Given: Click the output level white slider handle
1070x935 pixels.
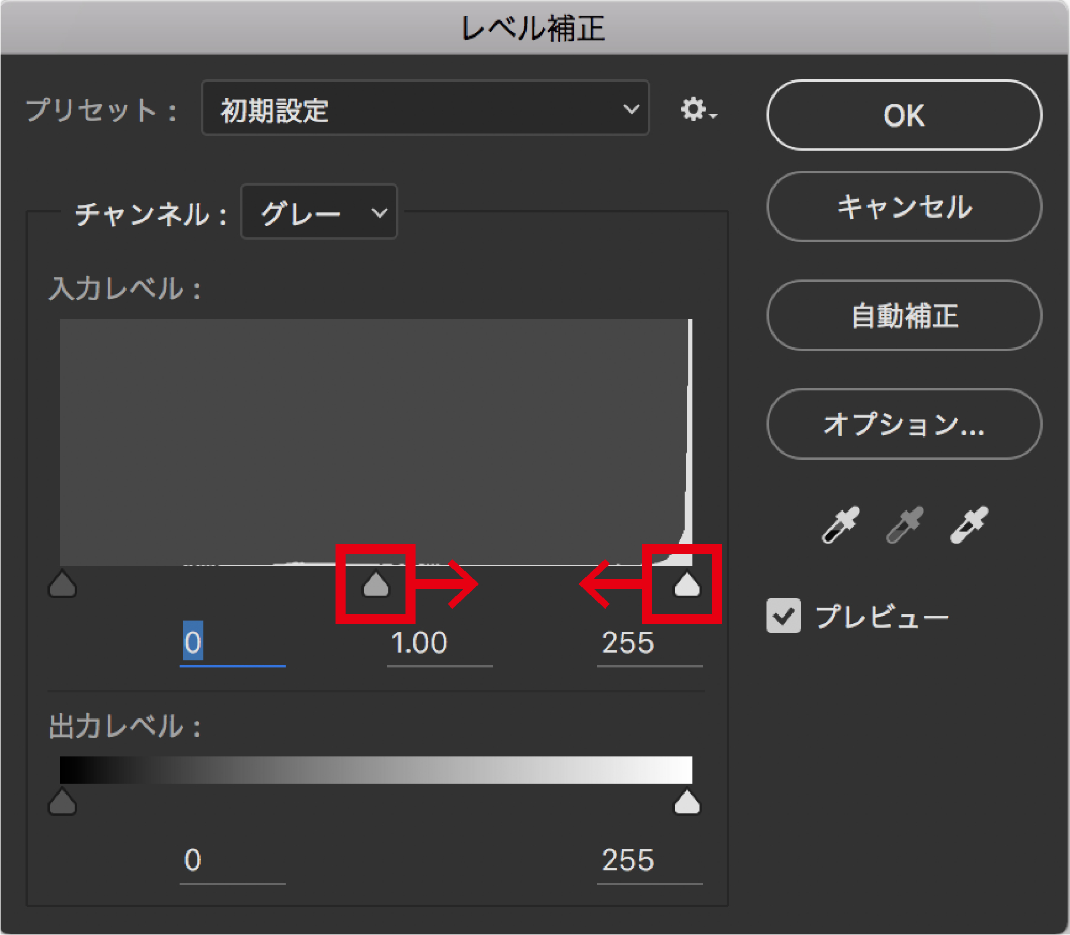Looking at the screenshot, I should point(687,801).
